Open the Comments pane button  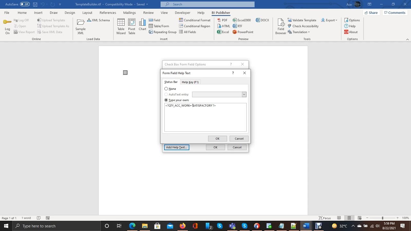pyautogui.click(x=394, y=13)
